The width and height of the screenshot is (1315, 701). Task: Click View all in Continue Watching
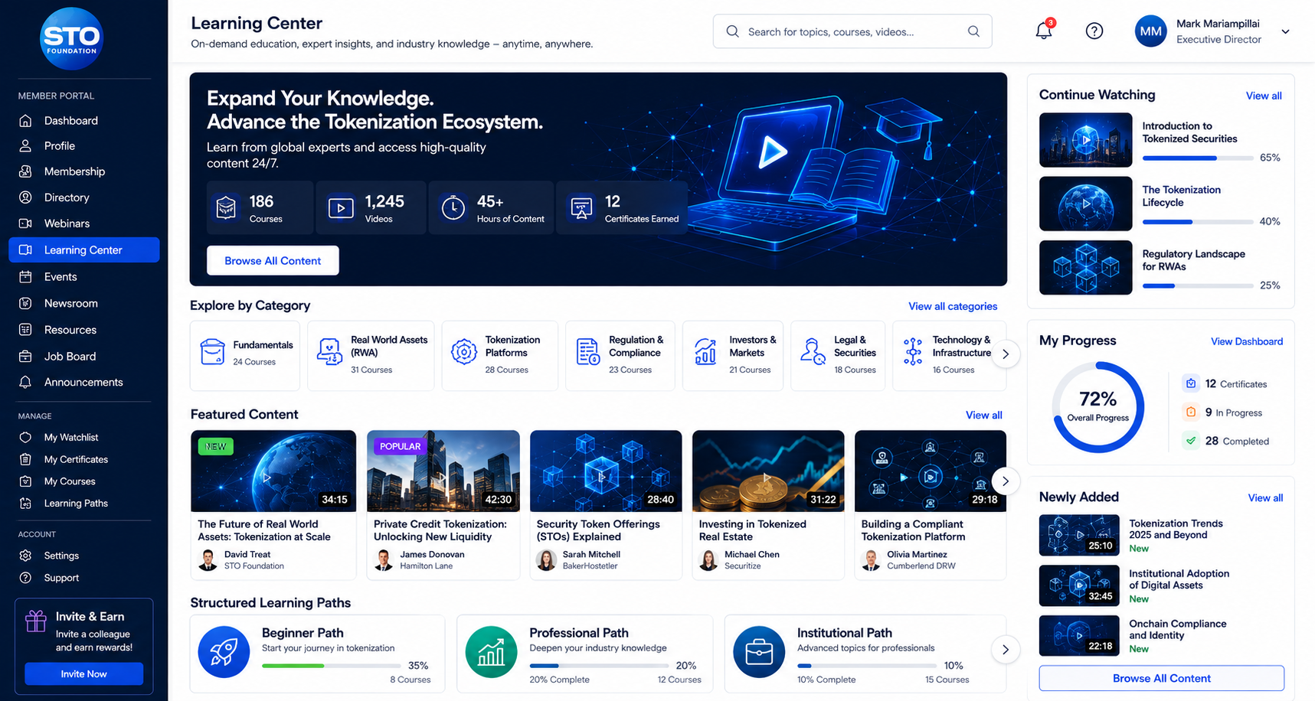1264,96
